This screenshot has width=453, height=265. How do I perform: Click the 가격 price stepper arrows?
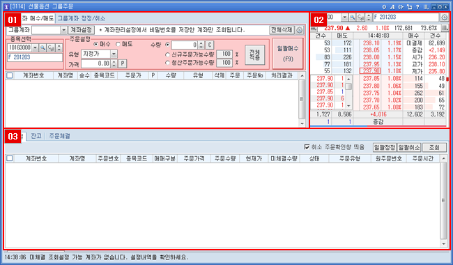[x=114, y=63]
